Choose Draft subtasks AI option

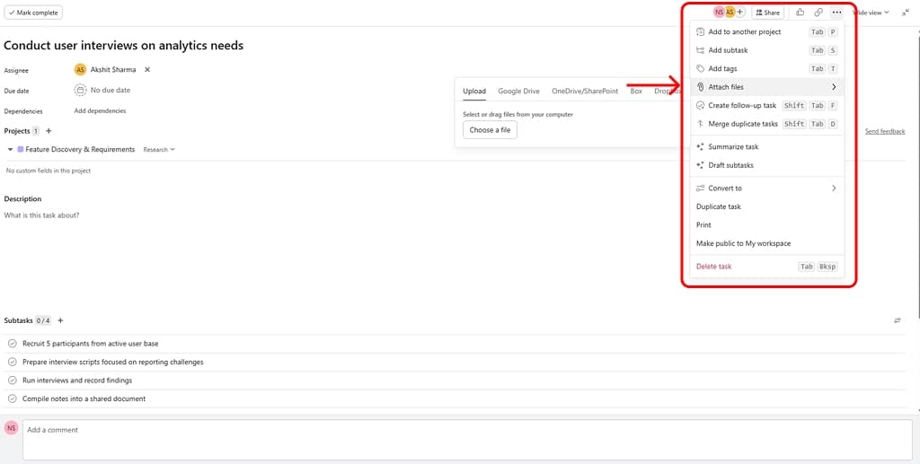click(767, 165)
